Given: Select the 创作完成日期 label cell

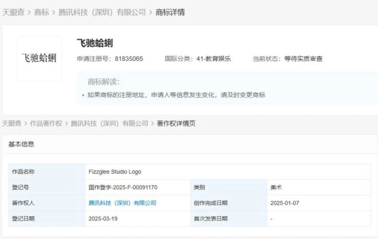Looking at the screenshot, I should [228, 203].
